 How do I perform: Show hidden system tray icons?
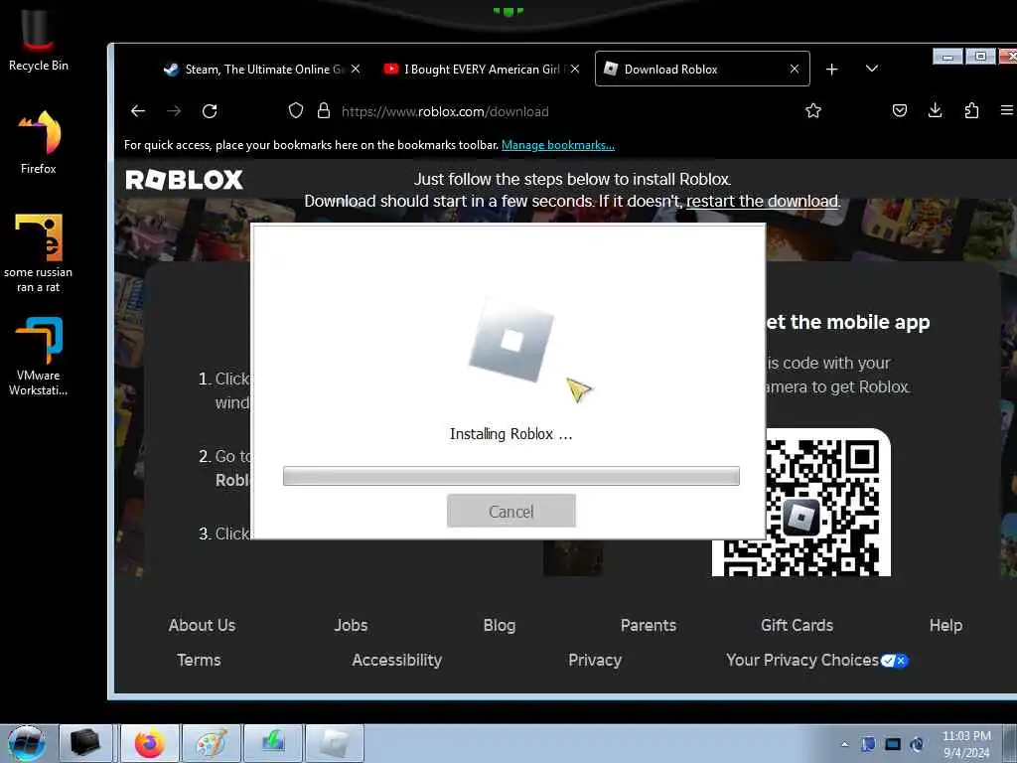coord(844,745)
